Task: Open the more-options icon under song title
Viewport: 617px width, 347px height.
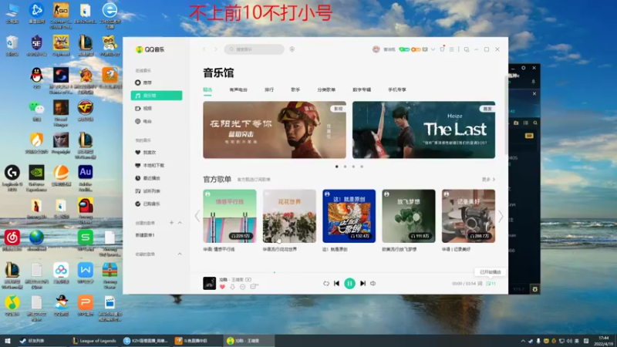Action: pyautogui.click(x=242, y=287)
